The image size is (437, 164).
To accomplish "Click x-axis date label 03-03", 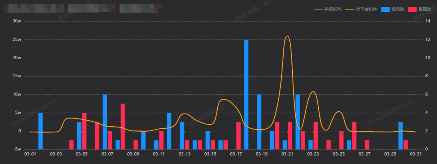I will [x=56, y=154].
